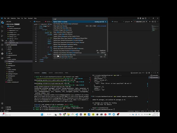Open the Selection menu
The image size is (177, 133).
pyautogui.click(x=13, y=18)
